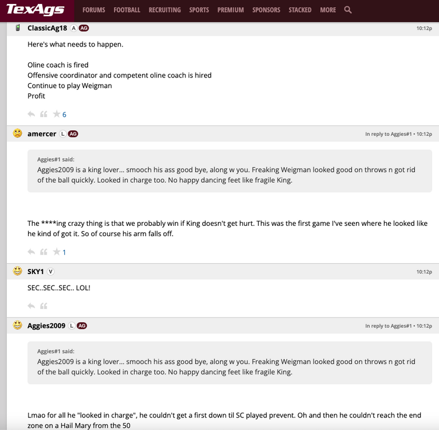The image size is (439, 430).
Task: Expand the More navigation dropdown
Action: [x=328, y=10]
